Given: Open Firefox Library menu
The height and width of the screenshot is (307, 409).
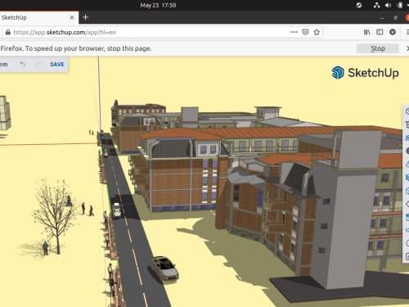Looking at the screenshot, I should coord(367,32).
